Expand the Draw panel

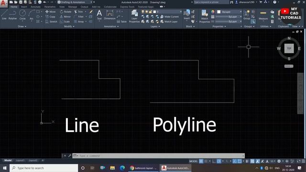click(x=22, y=26)
